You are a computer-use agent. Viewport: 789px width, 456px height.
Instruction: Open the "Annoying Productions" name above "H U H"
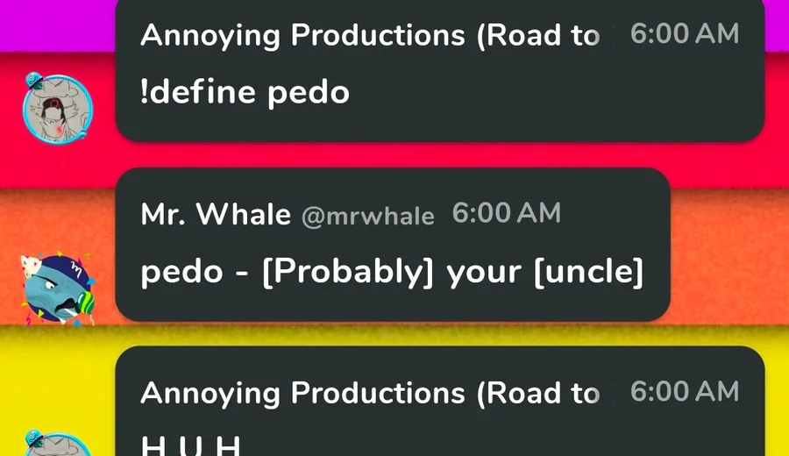click(302, 393)
